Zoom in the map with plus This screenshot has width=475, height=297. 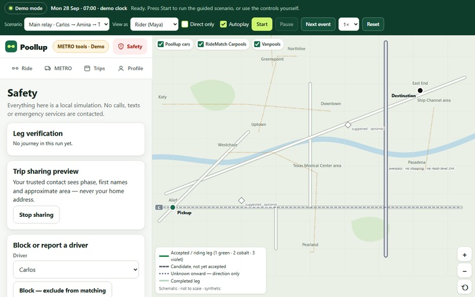(464, 255)
